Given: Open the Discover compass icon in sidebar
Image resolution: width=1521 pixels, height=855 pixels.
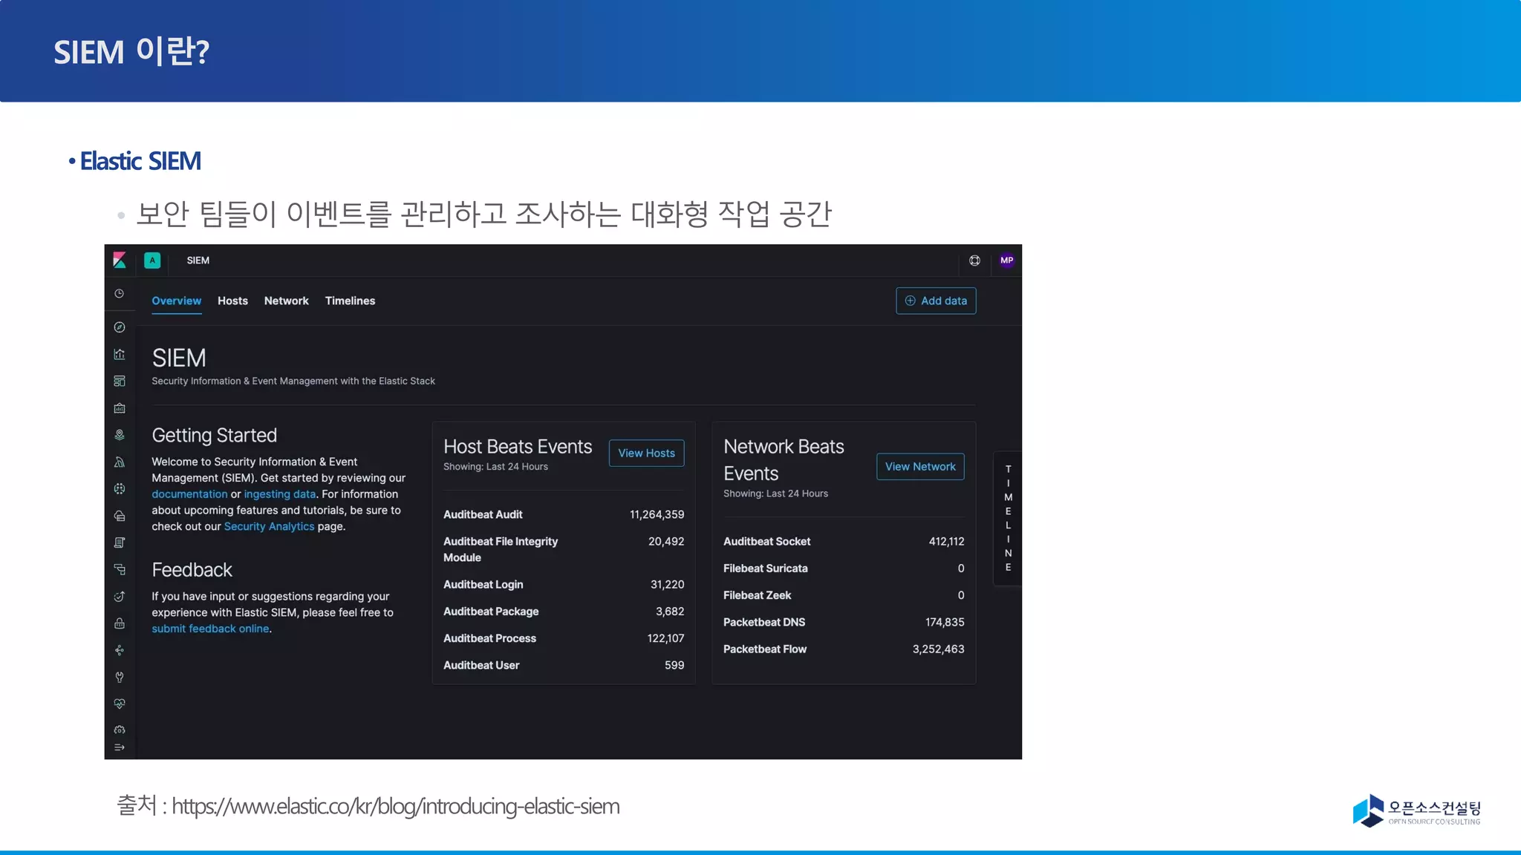Looking at the screenshot, I should pos(120,327).
